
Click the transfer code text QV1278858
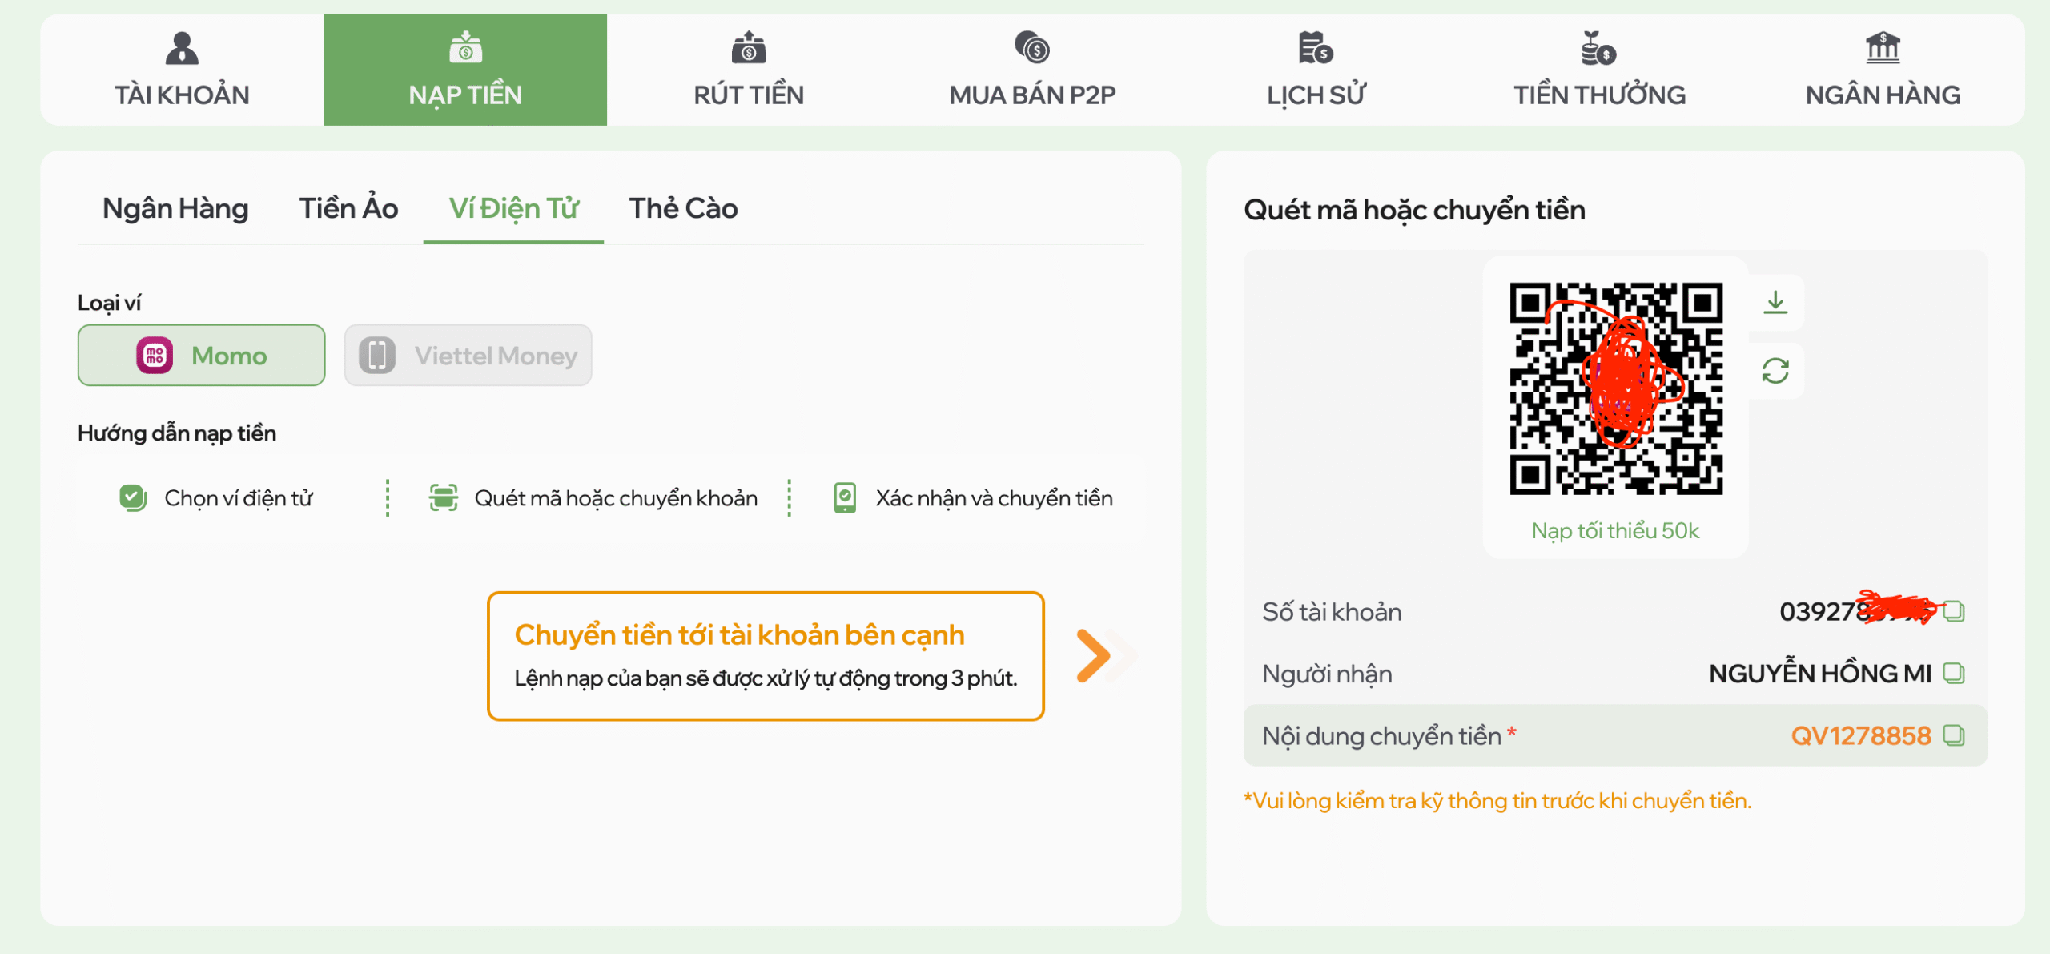[1861, 735]
